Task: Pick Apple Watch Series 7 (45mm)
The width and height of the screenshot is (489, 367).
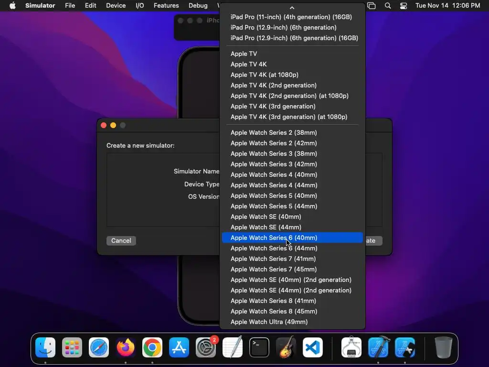Action: [293, 270]
